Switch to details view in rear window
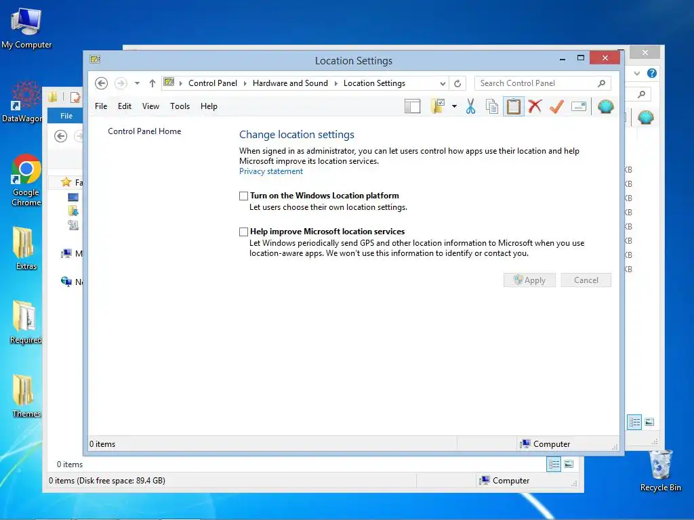Image resolution: width=694 pixels, height=520 pixels. [x=634, y=422]
